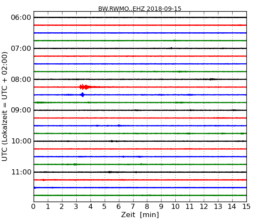280x224 pixels.
Task: Click x-axis tick label 6
Action: 118,207
